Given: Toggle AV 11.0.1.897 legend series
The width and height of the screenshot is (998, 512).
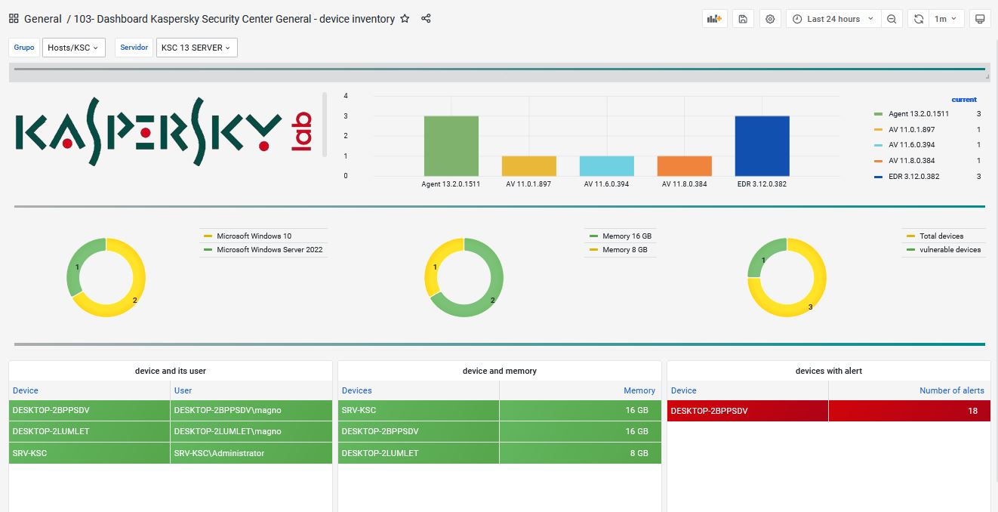Looking at the screenshot, I should (911, 130).
